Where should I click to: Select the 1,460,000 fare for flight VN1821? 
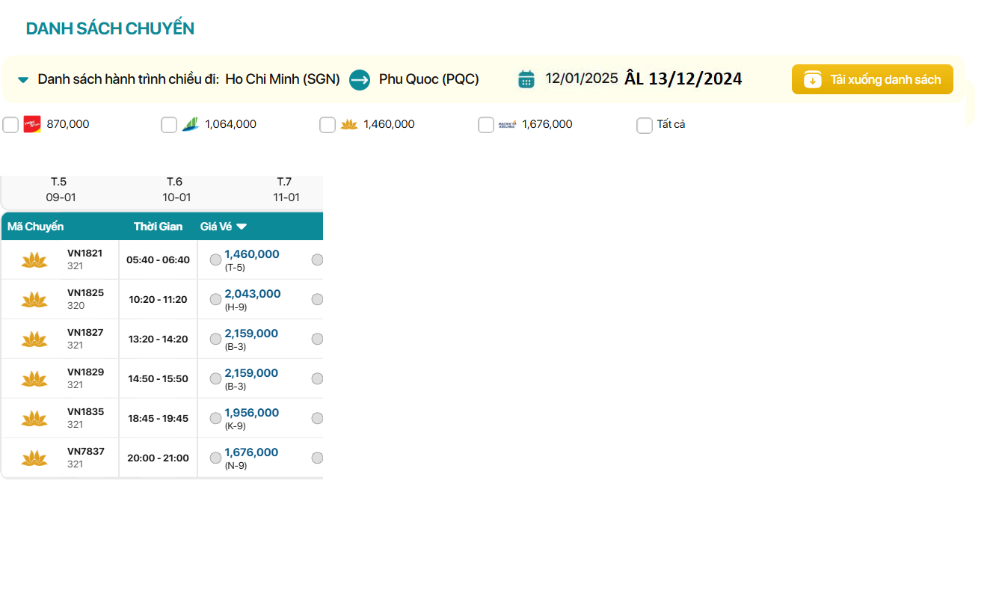pyautogui.click(x=215, y=259)
